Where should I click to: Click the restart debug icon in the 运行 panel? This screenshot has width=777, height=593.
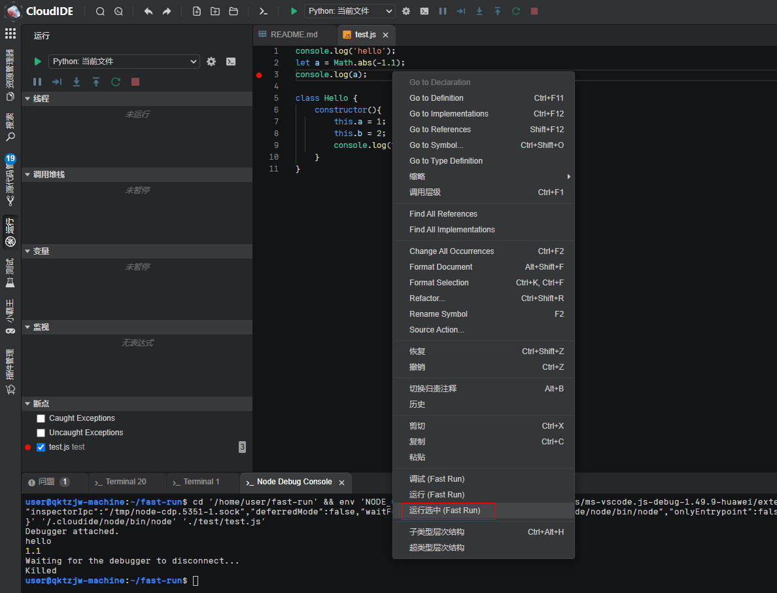pos(116,82)
